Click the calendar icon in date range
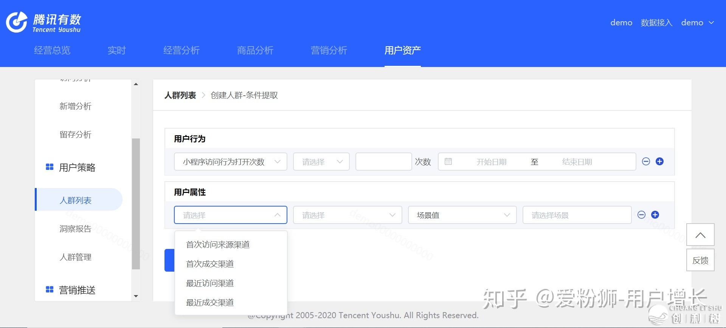This screenshot has width=726, height=328. [x=448, y=162]
